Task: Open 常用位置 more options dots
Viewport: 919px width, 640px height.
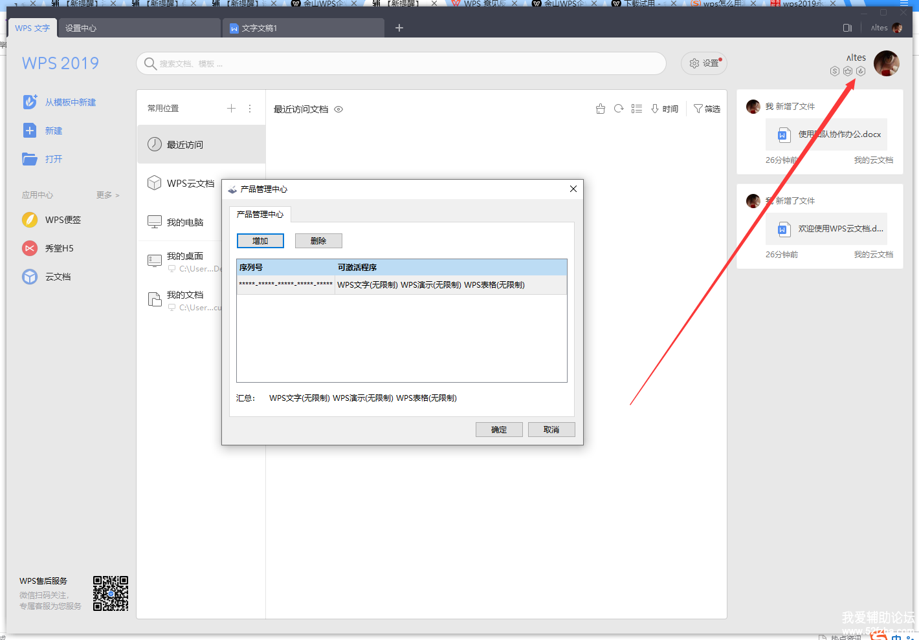Action: click(250, 109)
